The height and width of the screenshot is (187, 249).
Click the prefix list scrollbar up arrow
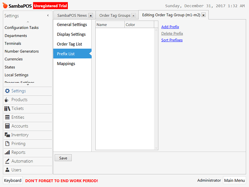click(x=156, y=30)
